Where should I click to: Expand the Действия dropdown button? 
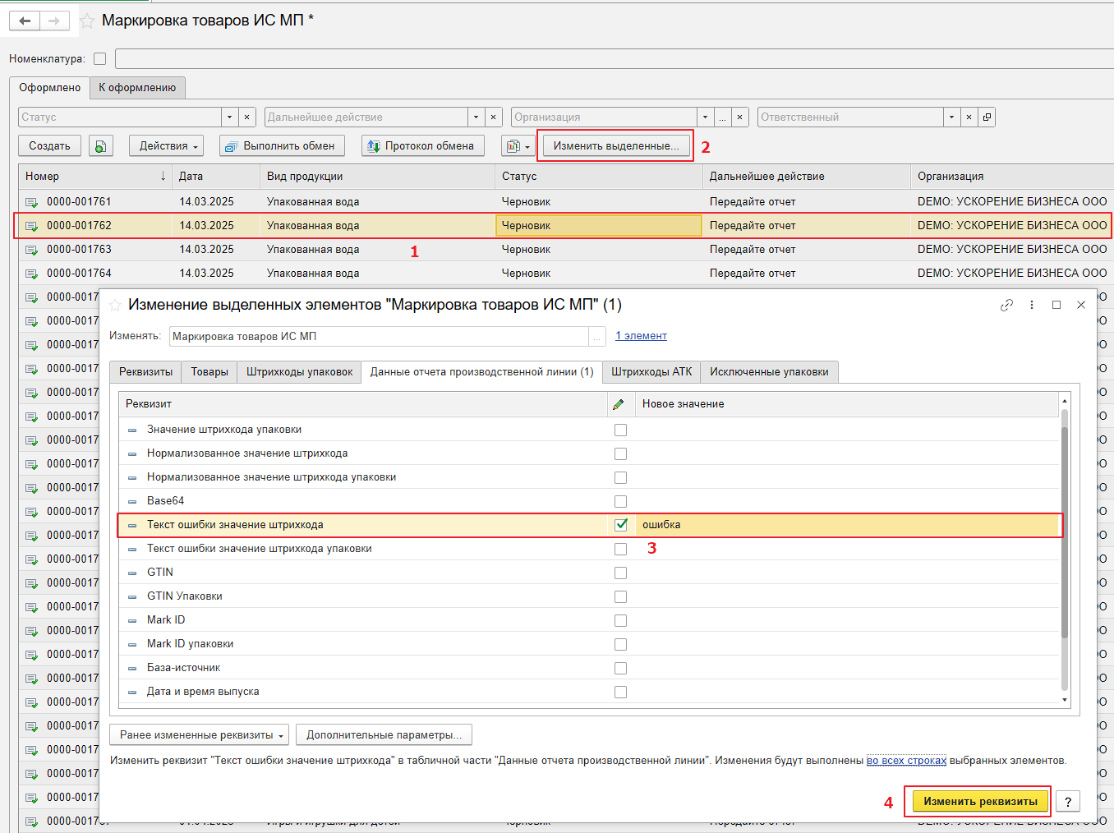[x=168, y=146]
